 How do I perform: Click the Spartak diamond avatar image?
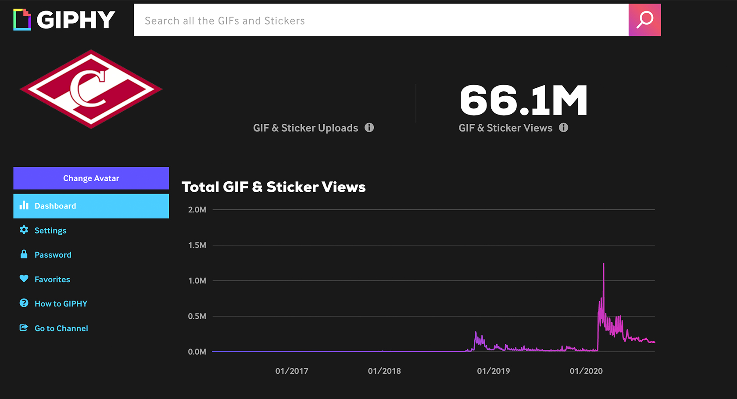(91, 89)
